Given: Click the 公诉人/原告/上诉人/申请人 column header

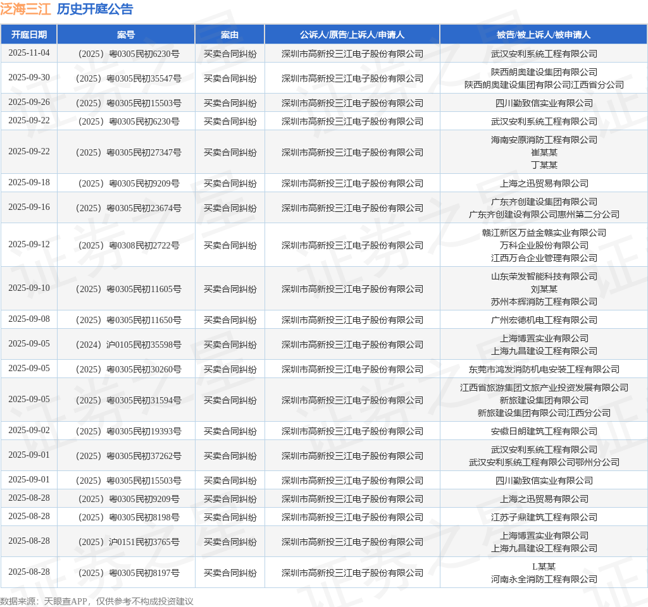Looking at the screenshot, I should 352,35.
